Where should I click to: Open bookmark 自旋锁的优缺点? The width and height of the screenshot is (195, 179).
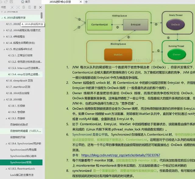click(19, 124)
